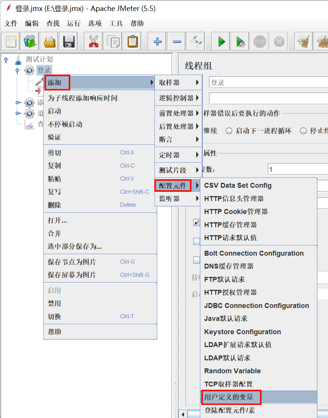This screenshot has height=418, width=328.
Task: Open the 查找 menu
Action: 53,24
